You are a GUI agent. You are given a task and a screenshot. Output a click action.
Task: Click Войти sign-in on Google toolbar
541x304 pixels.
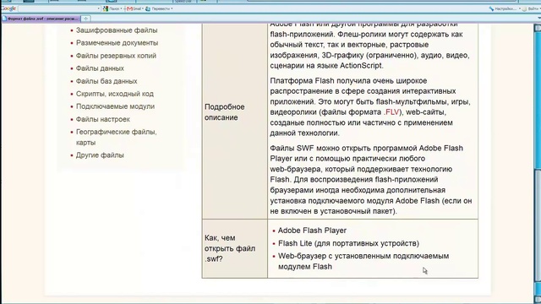tap(532, 8)
